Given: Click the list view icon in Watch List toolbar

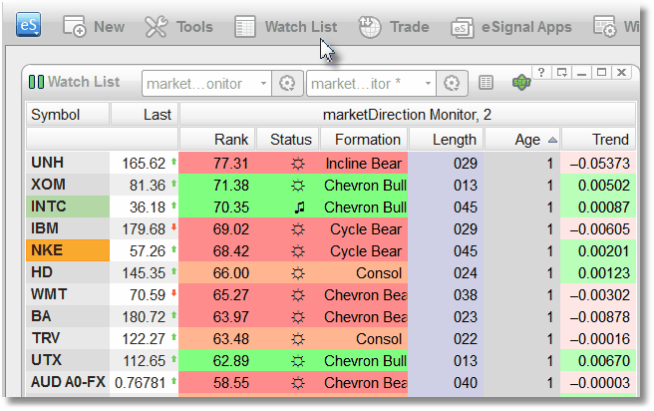Looking at the screenshot, I should tap(486, 82).
